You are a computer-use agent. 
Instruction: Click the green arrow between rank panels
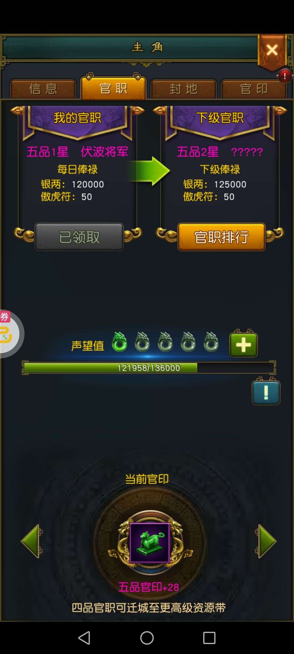click(148, 171)
